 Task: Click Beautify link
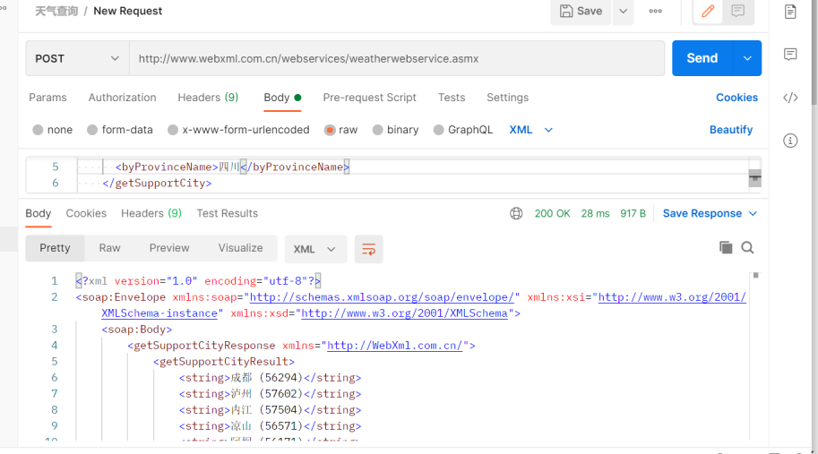(731, 130)
